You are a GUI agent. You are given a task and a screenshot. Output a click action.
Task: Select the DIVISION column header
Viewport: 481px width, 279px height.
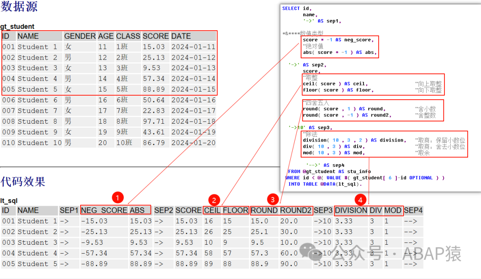pyautogui.click(x=351, y=210)
